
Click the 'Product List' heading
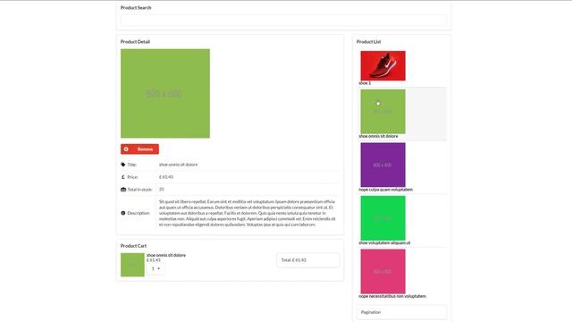pyautogui.click(x=368, y=42)
